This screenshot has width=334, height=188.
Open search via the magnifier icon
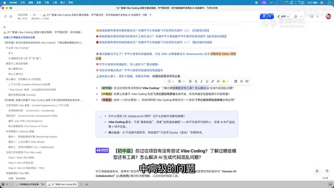[312, 16]
